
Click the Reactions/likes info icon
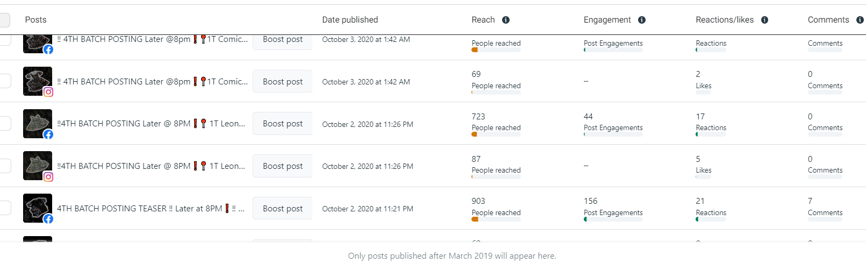(x=764, y=20)
